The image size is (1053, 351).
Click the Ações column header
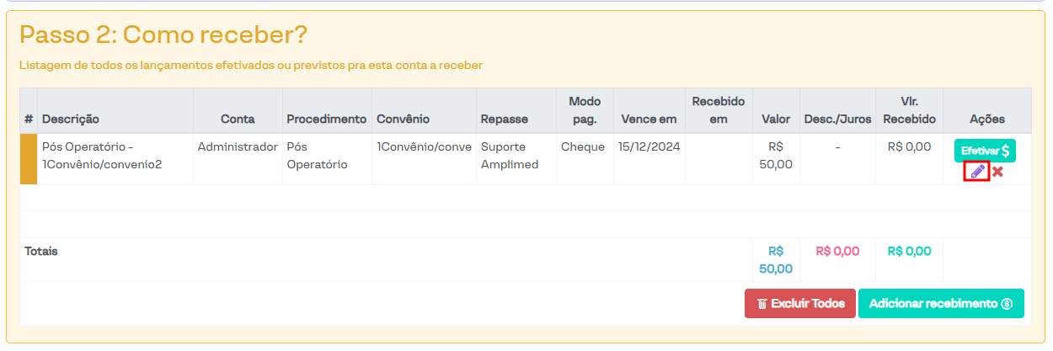click(987, 120)
